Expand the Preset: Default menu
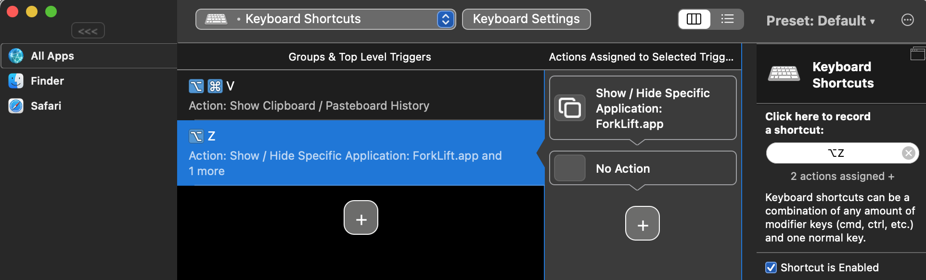This screenshot has width=926, height=280. coord(820,21)
